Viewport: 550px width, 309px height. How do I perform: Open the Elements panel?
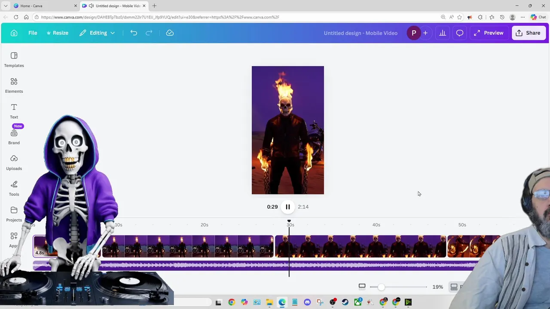coord(14,85)
